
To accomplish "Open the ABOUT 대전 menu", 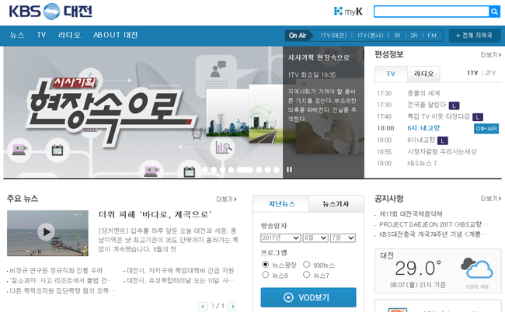I will pos(115,35).
